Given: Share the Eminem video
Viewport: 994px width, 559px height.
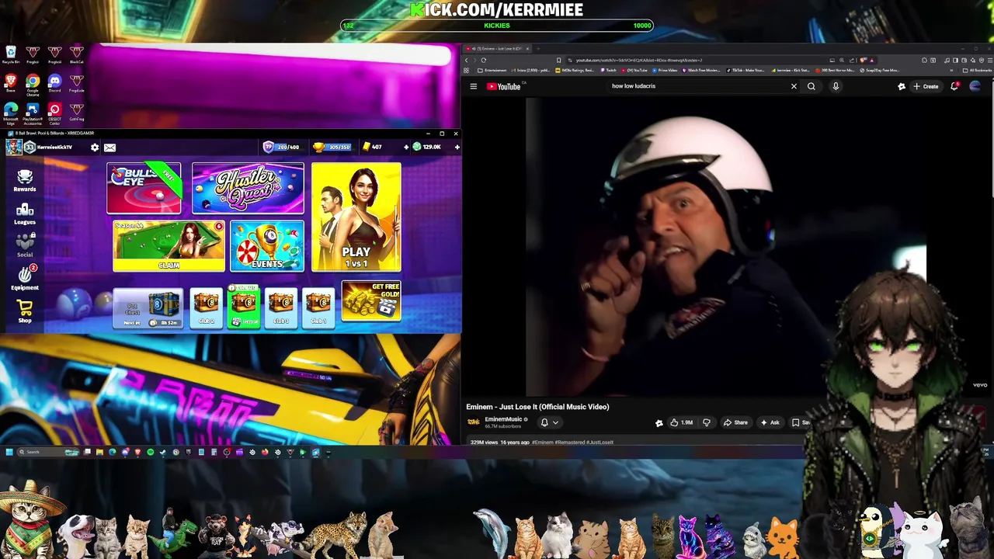Looking at the screenshot, I should 735,422.
